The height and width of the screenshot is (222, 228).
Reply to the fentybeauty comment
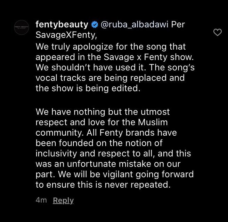click(63, 200)
